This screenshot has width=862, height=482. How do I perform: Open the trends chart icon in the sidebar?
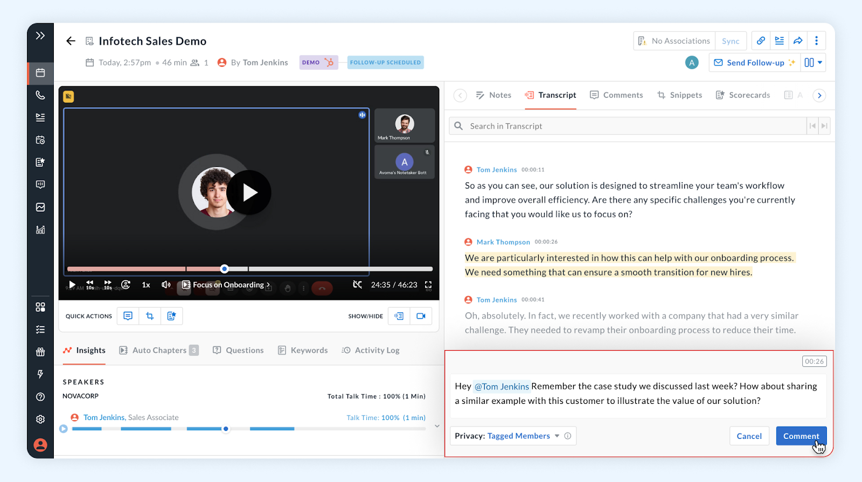click(40, 207)
